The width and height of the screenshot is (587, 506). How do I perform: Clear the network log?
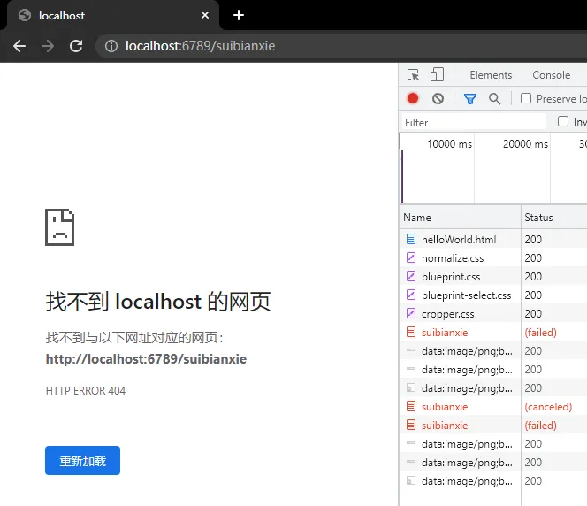438,99
